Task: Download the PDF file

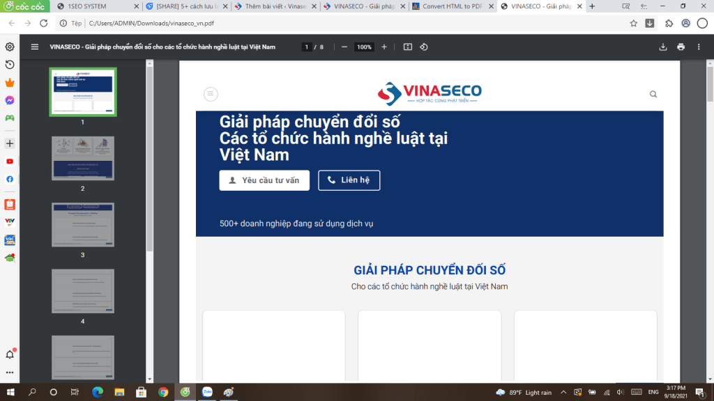Action: coord(663,47)
